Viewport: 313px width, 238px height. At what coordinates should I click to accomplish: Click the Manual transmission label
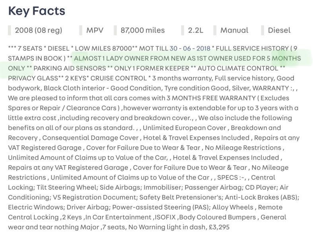point(234,30)
